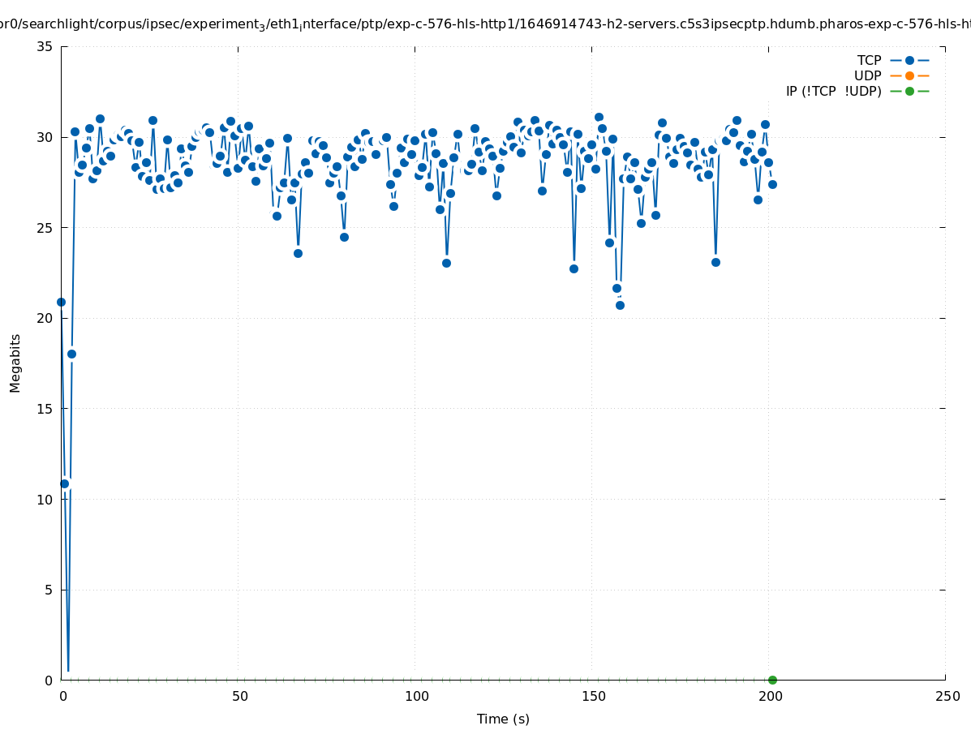Screen dimensions: 971x730
Task: Select the IP (!TCP !UDP) legend label
Action: [x=833, y=91]
